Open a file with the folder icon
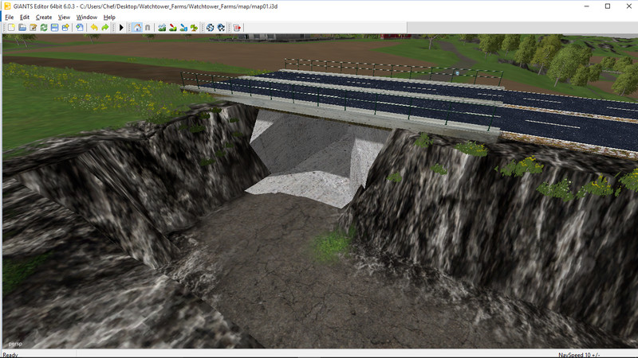The width and height of the screenshot is (638, 358). (22, 28)
